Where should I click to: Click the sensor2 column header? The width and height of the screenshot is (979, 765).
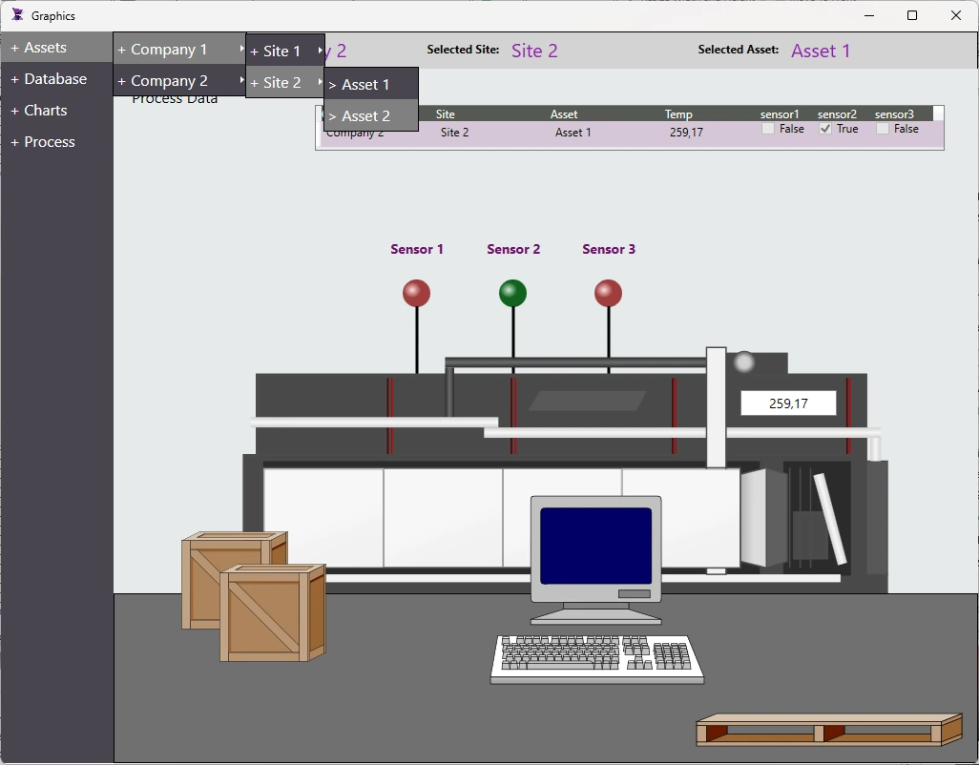[837, 114]
